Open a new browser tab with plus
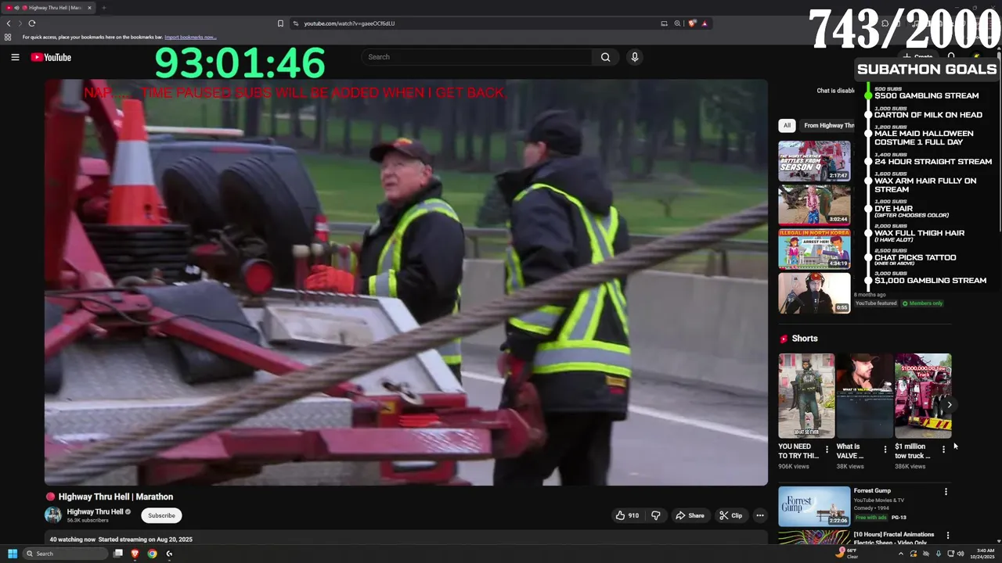The height and width of the screenshot is (563, 1002). (103, 8)
